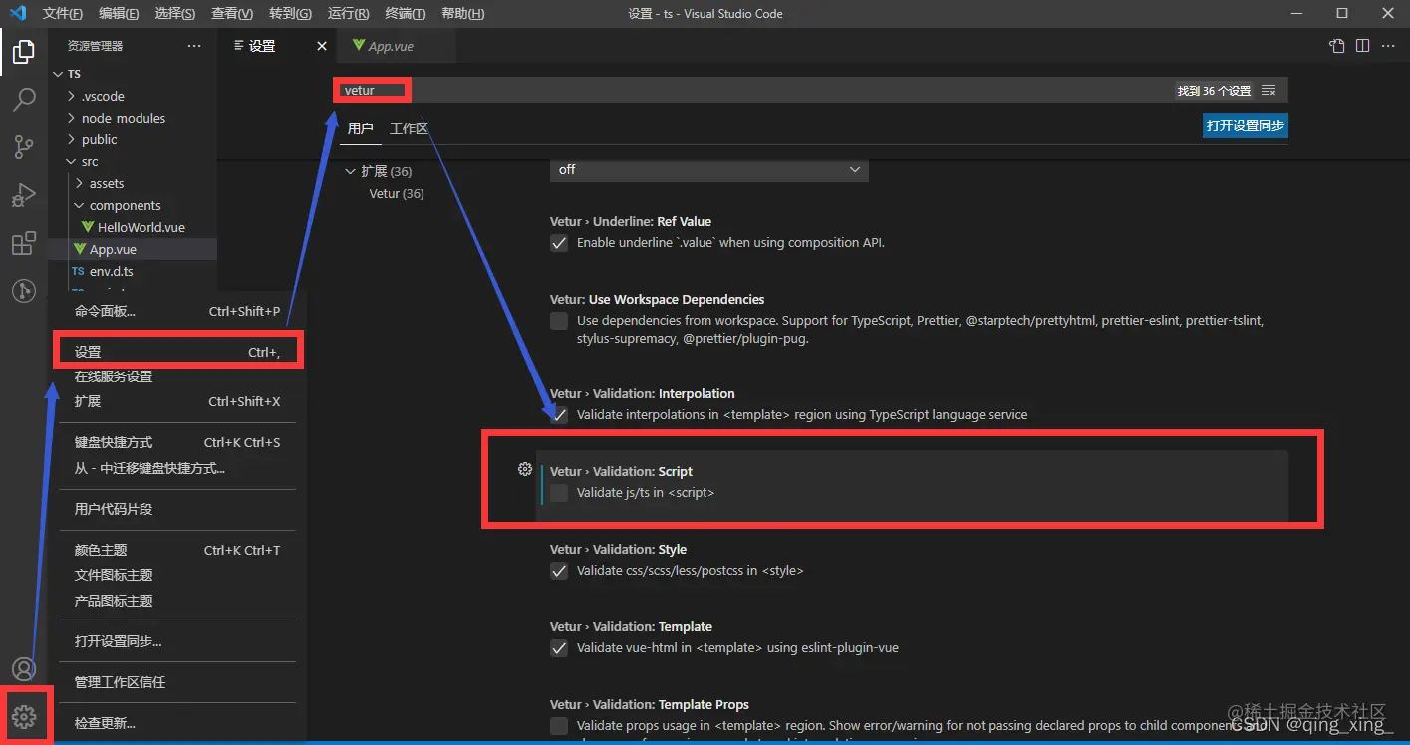Image resolution: width=1410 pixels, height=745 pixels.
Task: Open the dropdown showing off value
Action: click(708, 170)
